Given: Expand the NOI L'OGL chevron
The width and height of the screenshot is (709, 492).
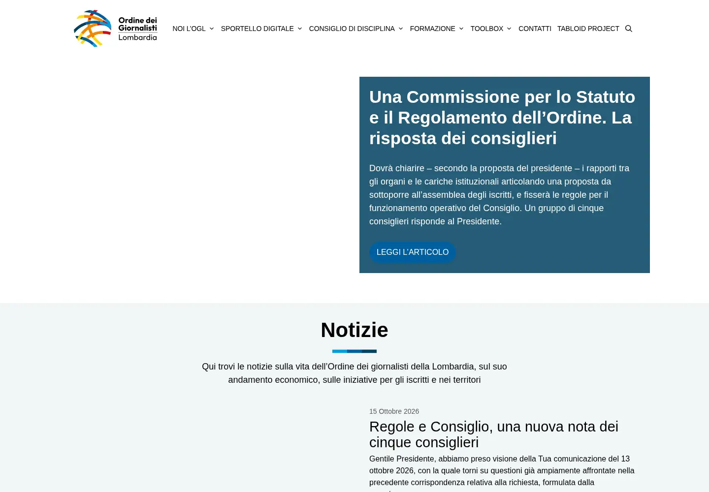Looking at the screenshot, I should tap(212, 29).
